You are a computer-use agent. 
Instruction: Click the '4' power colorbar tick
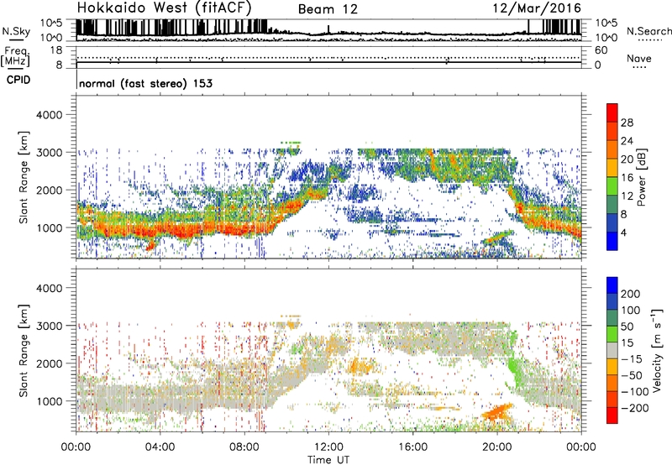pos(623,232)
